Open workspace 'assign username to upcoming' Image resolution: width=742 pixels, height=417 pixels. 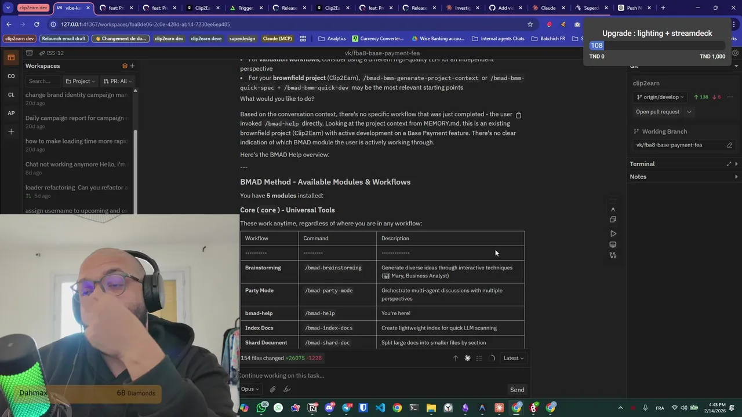click(x=77, y=211)
